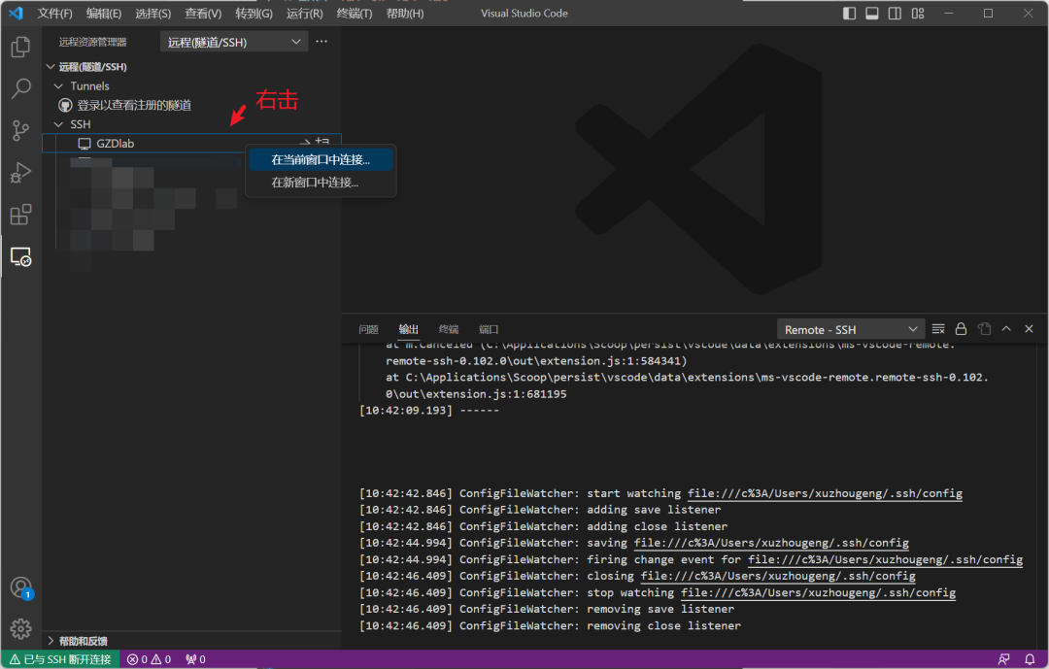Screen dimensions: 1049x669
Task: Open the 转到(G) menu
Action: tap(254, 14)
